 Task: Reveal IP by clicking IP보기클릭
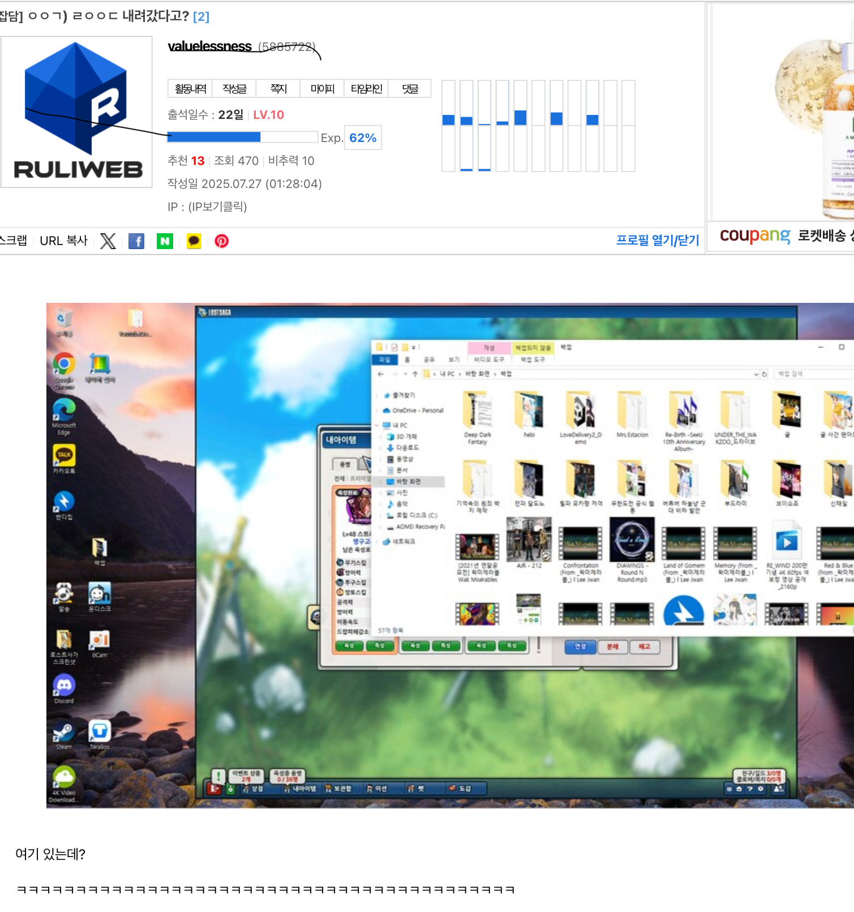[217, 207]
